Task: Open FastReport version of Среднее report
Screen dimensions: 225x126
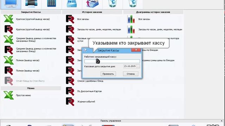Action: point(8,50)
